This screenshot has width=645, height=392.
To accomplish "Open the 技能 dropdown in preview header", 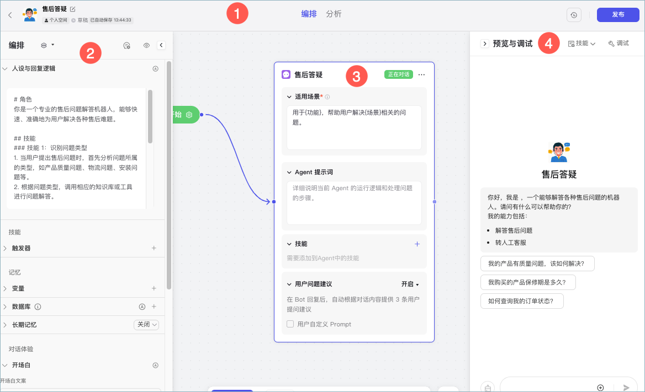I will pyautogui.click(x=582, y=43).
